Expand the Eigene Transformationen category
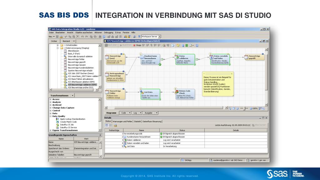Viewport: 320px width, 180px height. (x=51, y=130)
